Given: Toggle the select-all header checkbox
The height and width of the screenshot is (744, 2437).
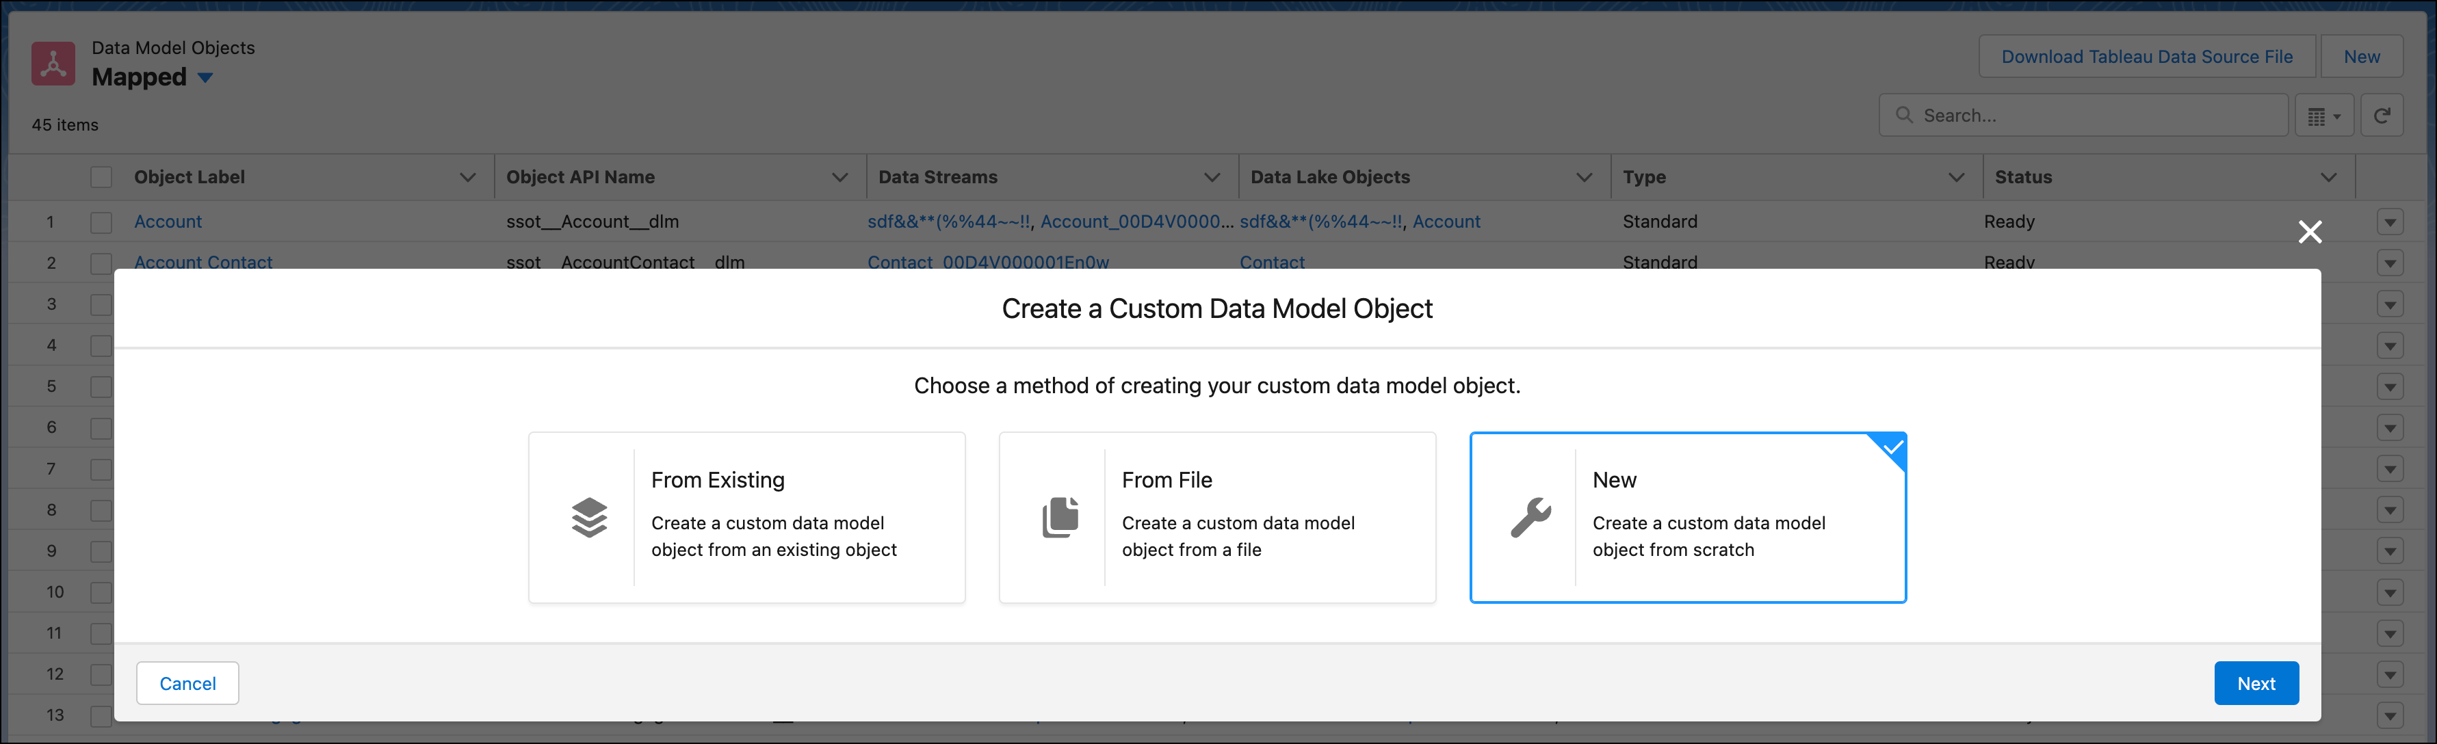Looking at the screenshot, I should tap(101, 177).
